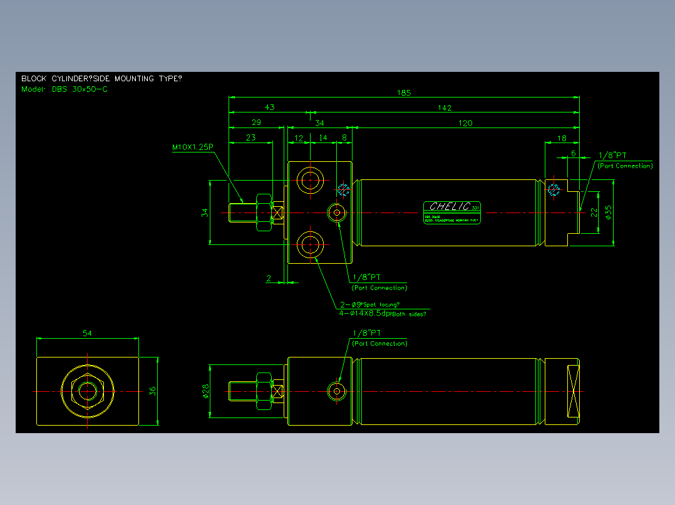The image size is (675, 505).
Task: Select the "120" dimension value
Action: (x=465, y=123)
